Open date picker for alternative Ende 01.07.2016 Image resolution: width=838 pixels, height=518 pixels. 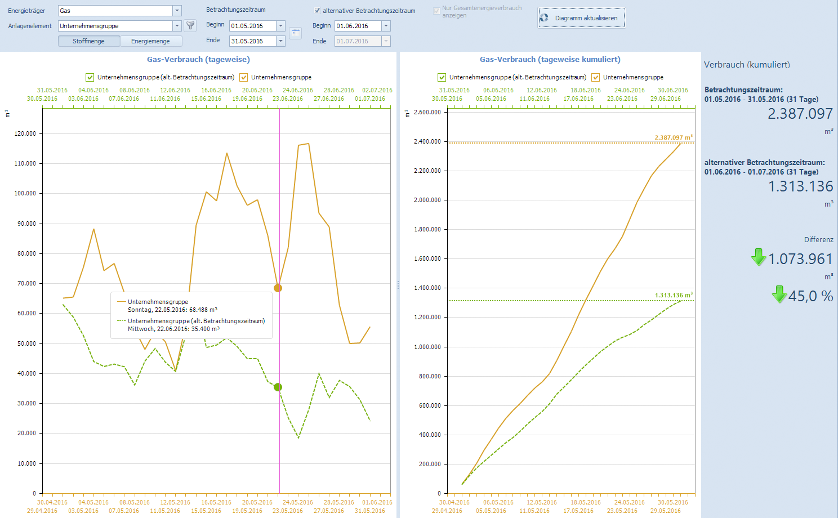coord(386,41)
